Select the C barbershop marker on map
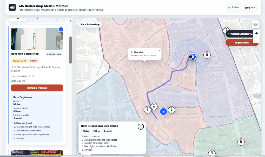This screenshot has height=157, width=265. pos(154,107)
